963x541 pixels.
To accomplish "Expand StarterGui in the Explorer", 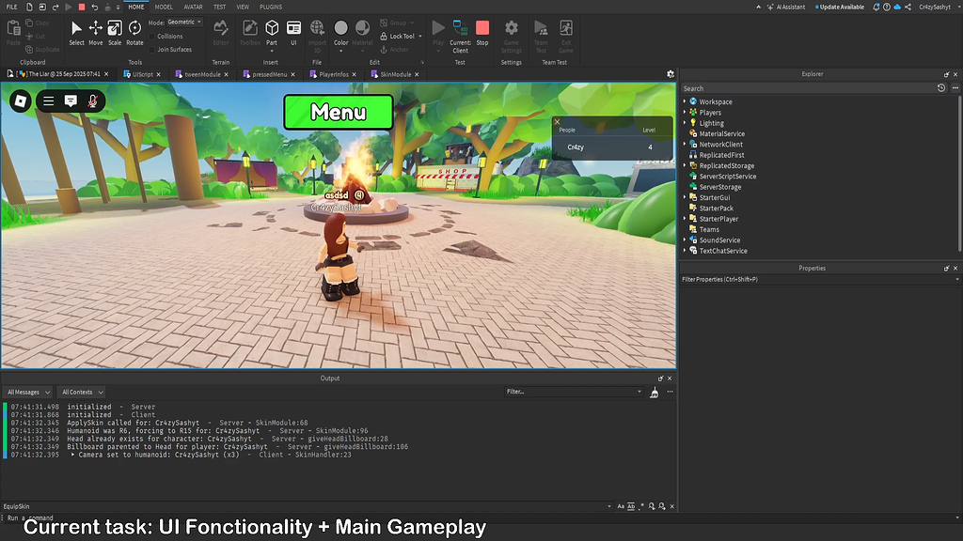I will pos(684,197).
